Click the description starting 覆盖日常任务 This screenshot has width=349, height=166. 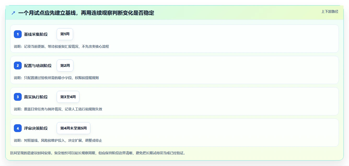click(x=58, y=109)
